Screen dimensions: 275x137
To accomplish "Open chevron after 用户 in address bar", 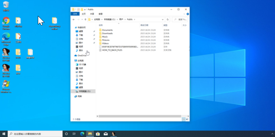I will tap(125, 19).
